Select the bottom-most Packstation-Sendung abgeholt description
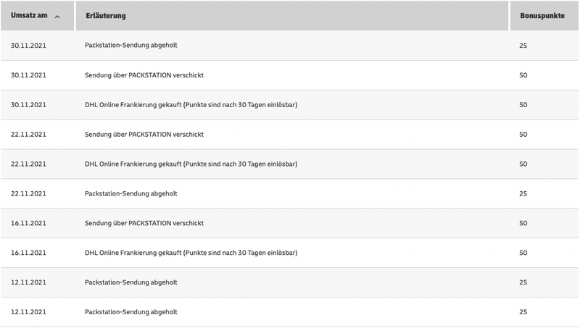This screenshot has height=328, width=580. [x=131, y=312]
